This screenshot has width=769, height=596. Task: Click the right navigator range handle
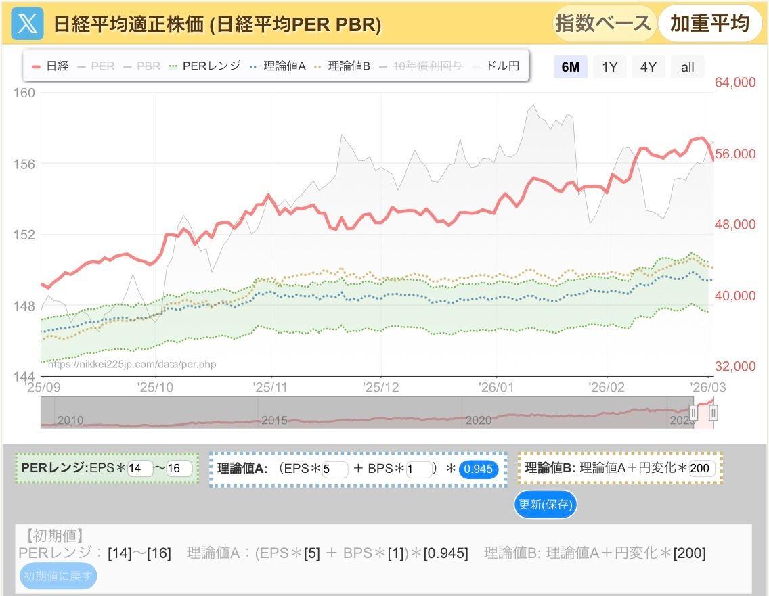click(x=713, y=413)
